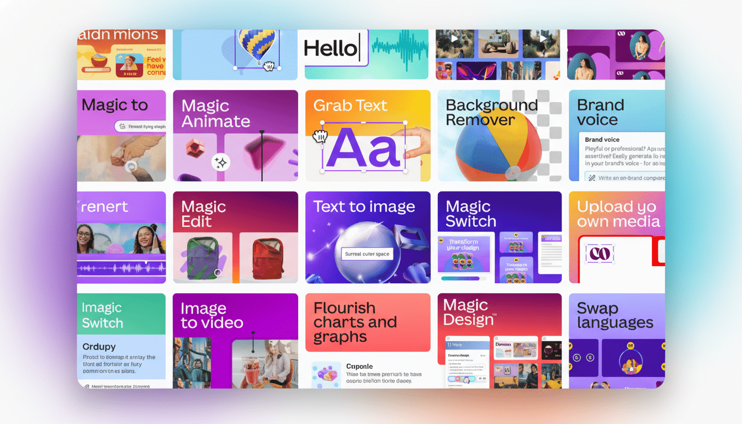Click an emoji icon in the Swap languages tile

point(630,346)
